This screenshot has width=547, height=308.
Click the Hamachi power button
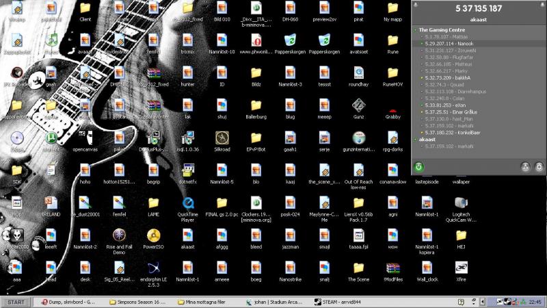tap(418, 166)
